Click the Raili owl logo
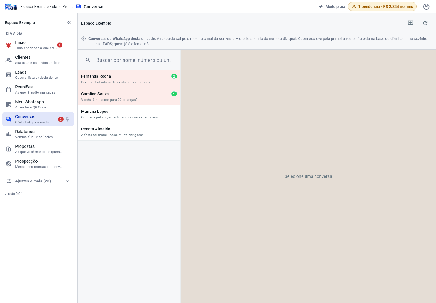This screenshot has height=303, width=436. coord(11,7)
